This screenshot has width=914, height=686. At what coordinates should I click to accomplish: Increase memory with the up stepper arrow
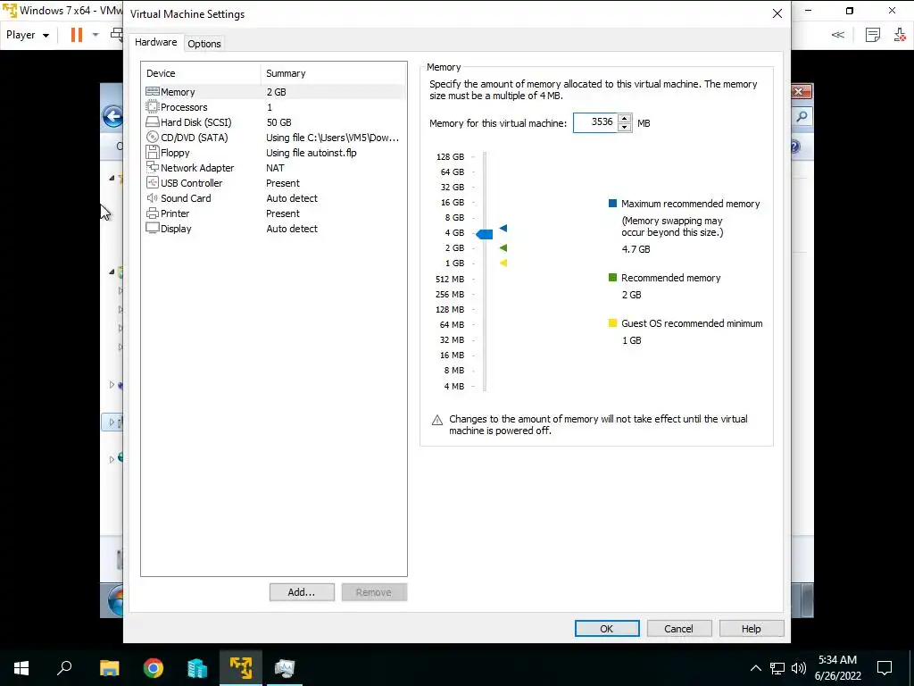[624, 118]
